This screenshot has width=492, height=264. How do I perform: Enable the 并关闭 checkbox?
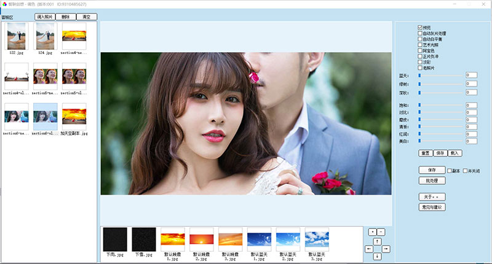[x=466, y=170]
